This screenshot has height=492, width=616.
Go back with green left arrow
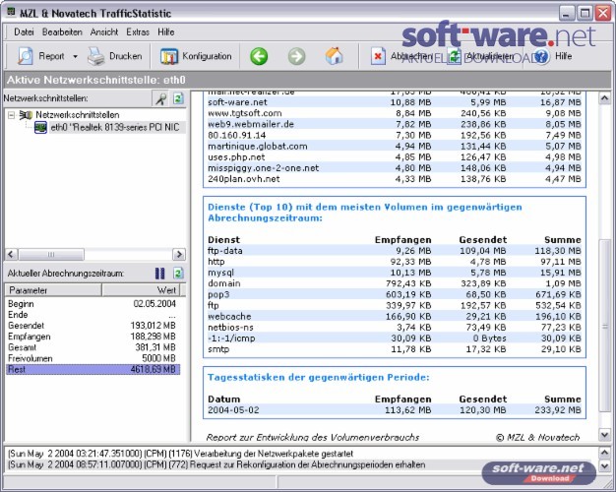tap(259, 56)
